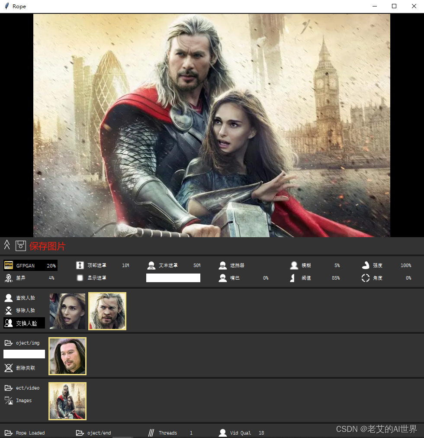Click the Threads value 1

191,433
